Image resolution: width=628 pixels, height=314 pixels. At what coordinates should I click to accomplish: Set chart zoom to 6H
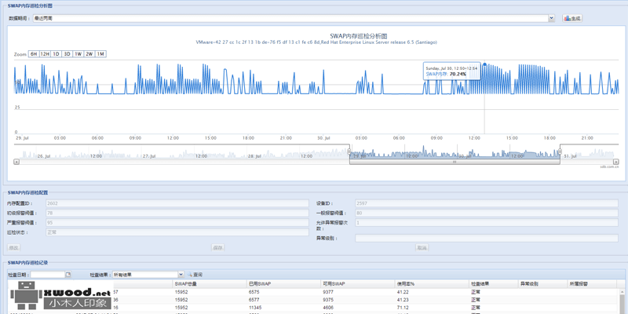pos(34,54)
